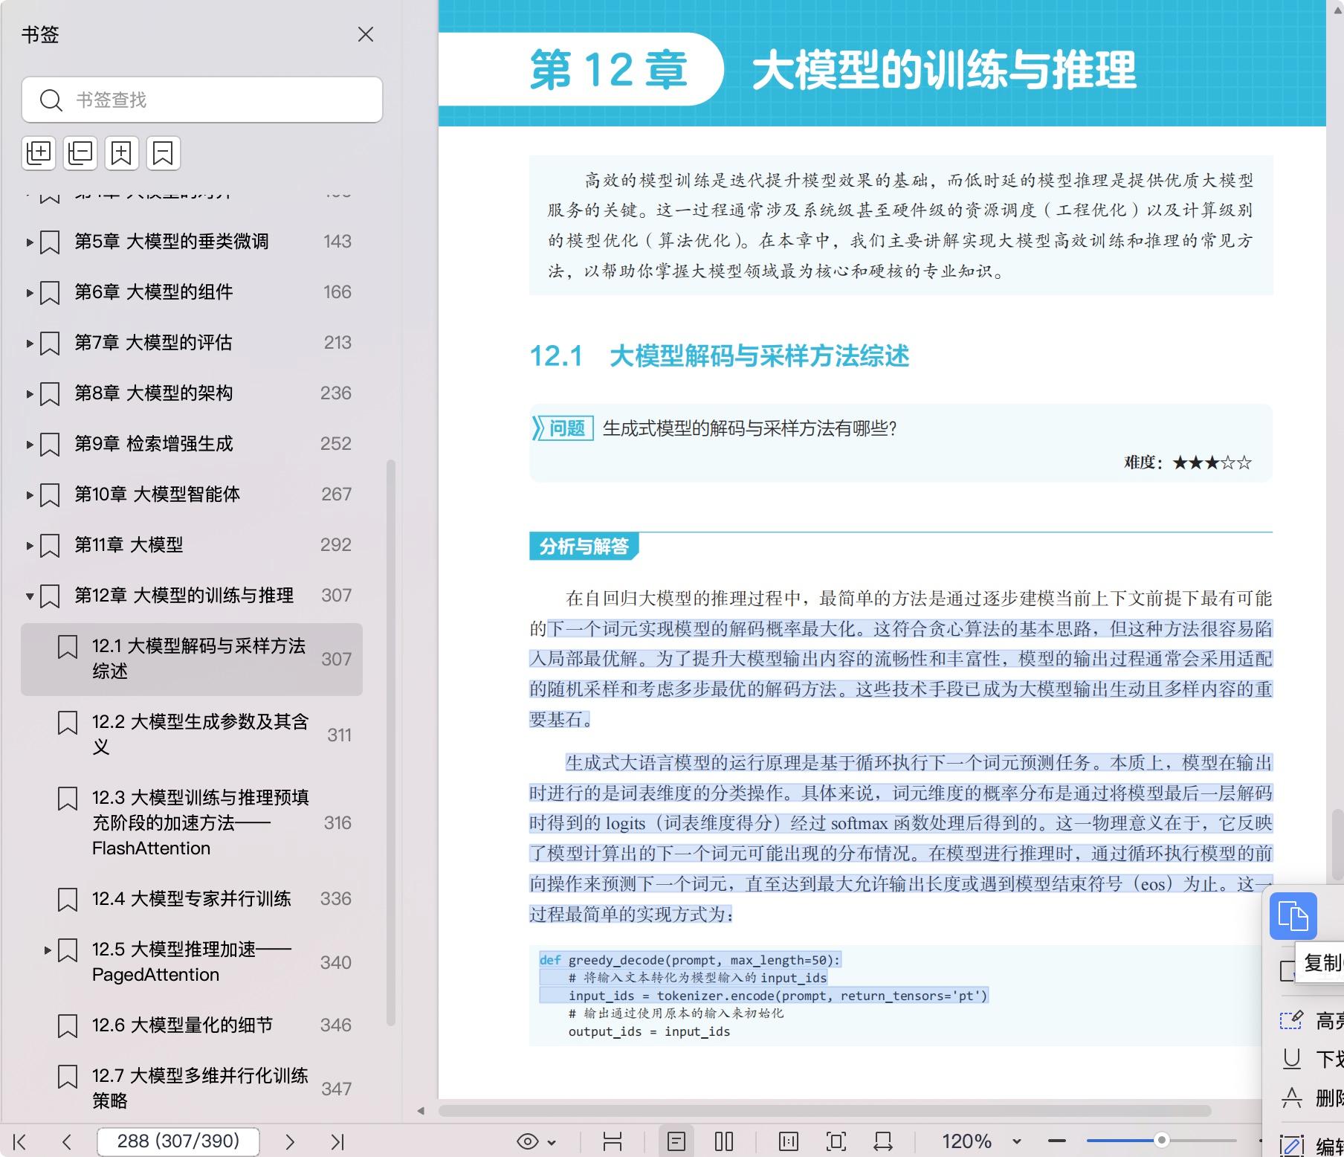Click the remove bookmark icon
The height and width of the screenshot is (1157, 1344).
(163, 153)
